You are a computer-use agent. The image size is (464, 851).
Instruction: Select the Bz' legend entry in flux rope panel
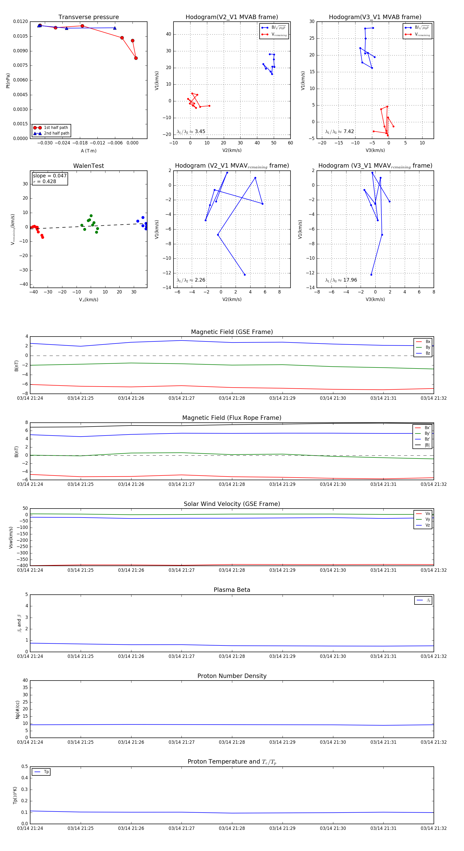423,439
